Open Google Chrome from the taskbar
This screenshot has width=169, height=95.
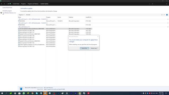(x=32, y=93)
